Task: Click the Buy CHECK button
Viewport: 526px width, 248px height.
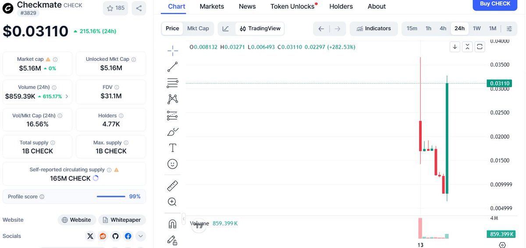Action: click(x=495, y=4)
